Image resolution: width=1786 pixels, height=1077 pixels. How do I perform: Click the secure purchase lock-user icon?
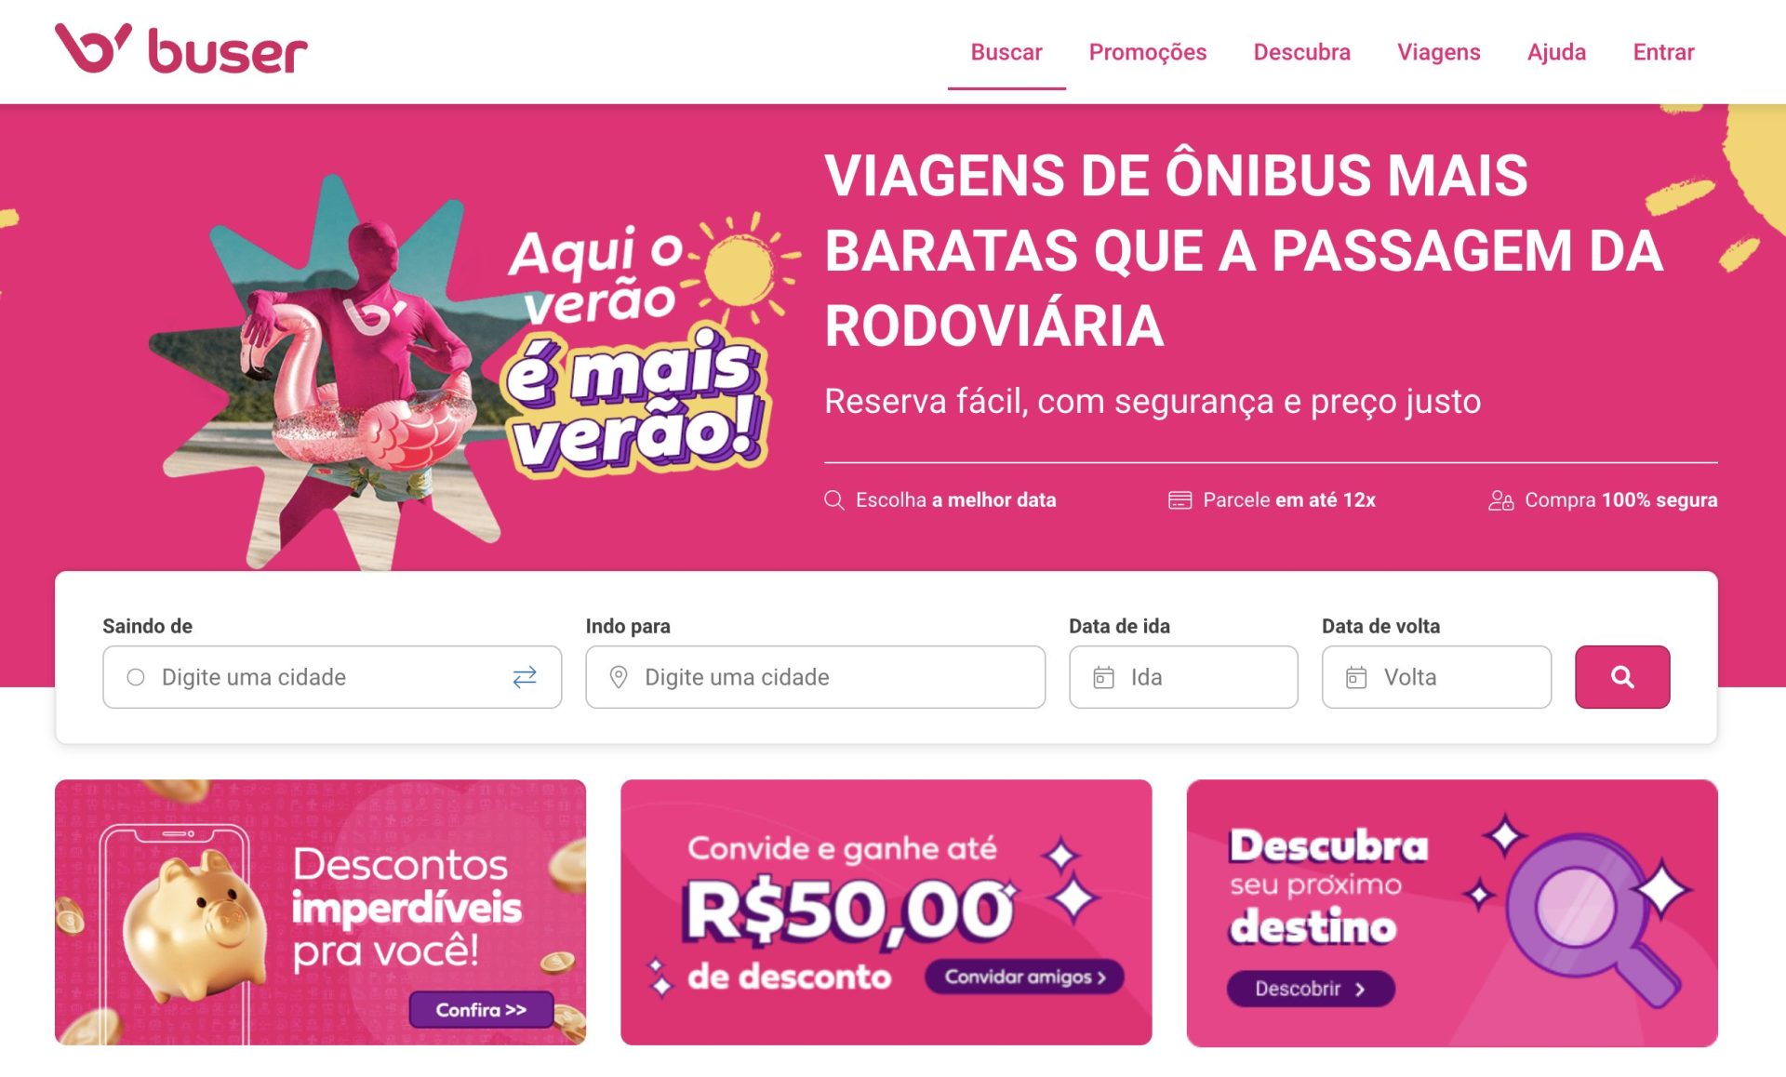[1500, 500]
